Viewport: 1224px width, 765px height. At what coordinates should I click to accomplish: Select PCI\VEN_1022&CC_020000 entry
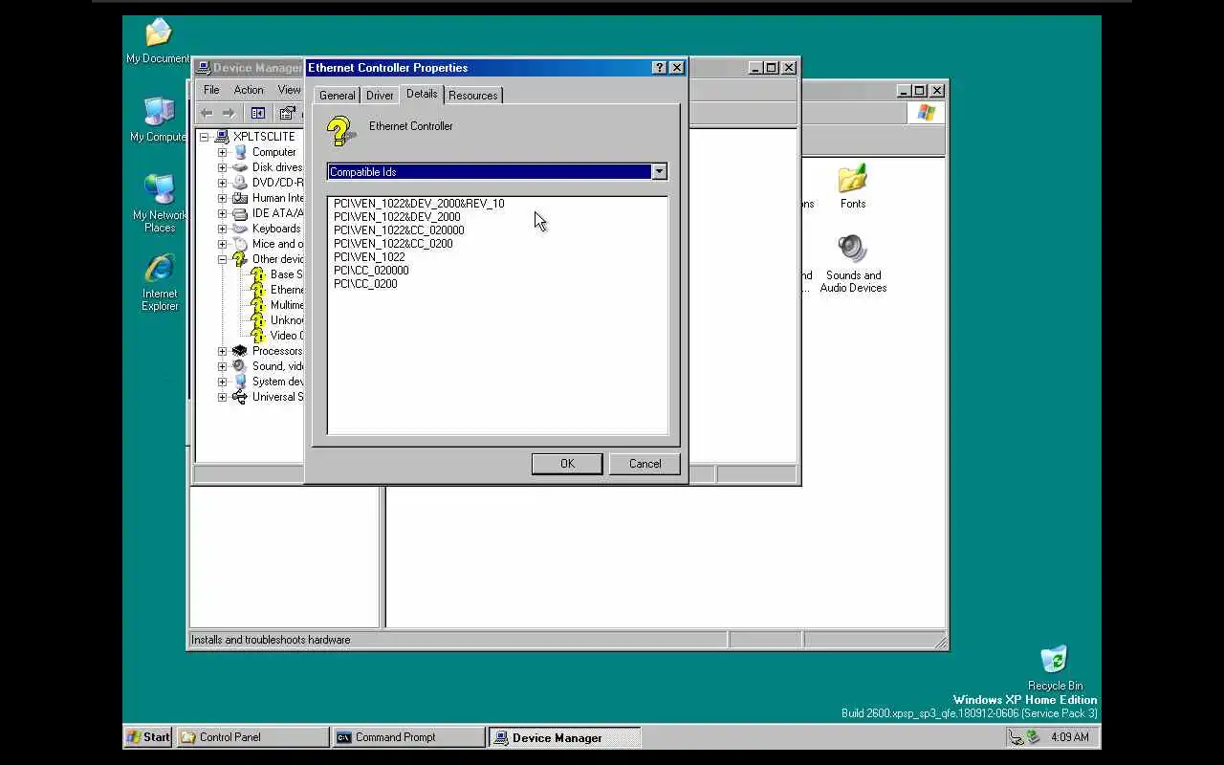(x=399, y=230)
